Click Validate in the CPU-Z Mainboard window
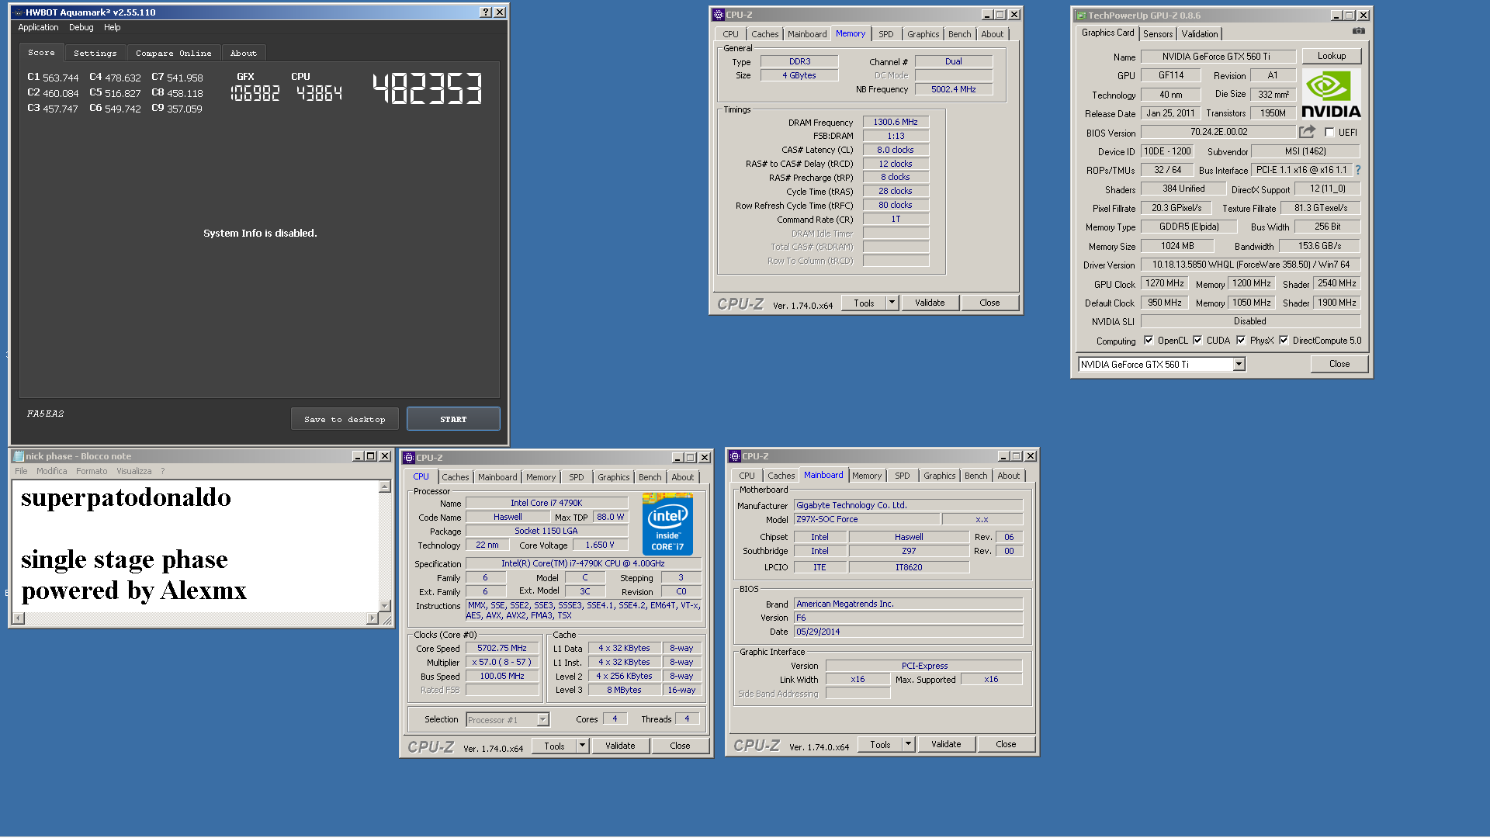Image resolution: width=1490 pixels, height=838 pixels. tap(946, 744)
